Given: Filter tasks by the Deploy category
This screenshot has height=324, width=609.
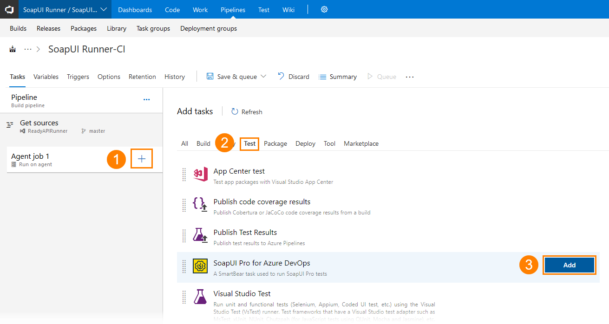Looking at the screenshot, I should pyautogui.click(x=306, y=143).
